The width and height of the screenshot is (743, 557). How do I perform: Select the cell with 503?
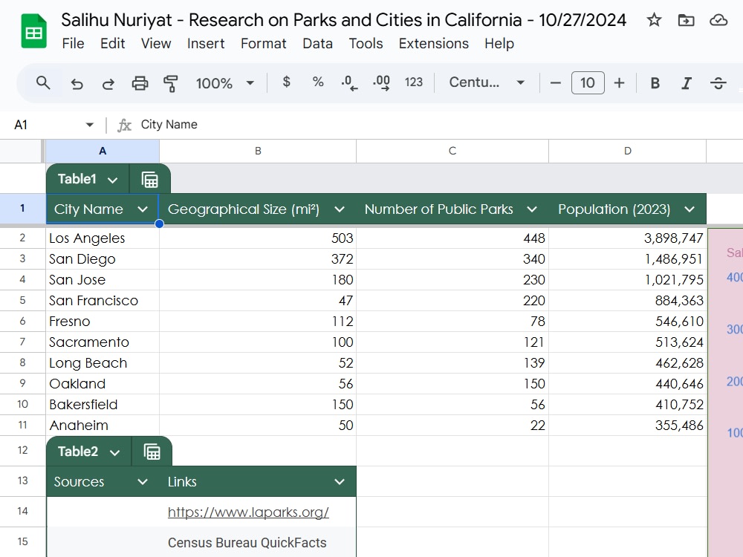click(x=258, y=238)
